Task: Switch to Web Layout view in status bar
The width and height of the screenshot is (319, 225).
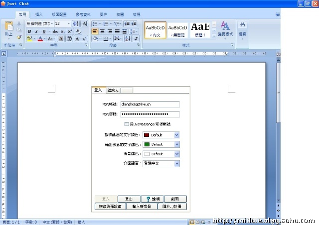Action: coord(203,222)
